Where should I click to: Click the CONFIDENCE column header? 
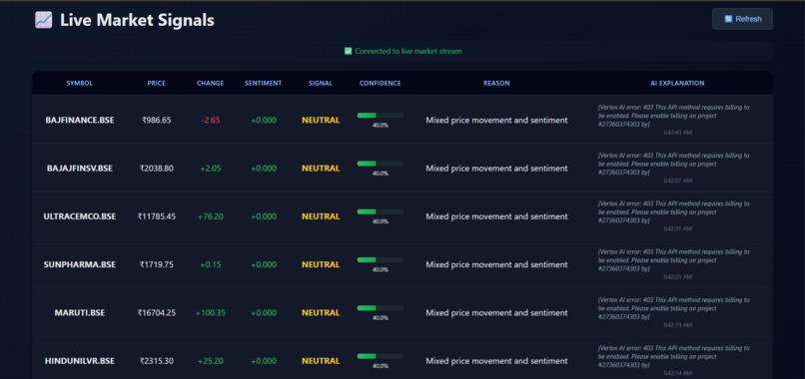pos(380,83)
